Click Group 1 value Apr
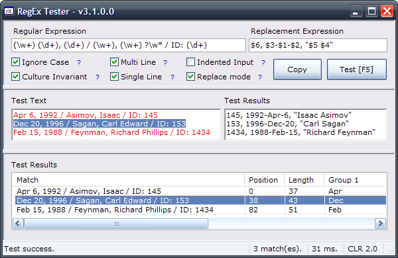398x258 pixels. [335, 191]
